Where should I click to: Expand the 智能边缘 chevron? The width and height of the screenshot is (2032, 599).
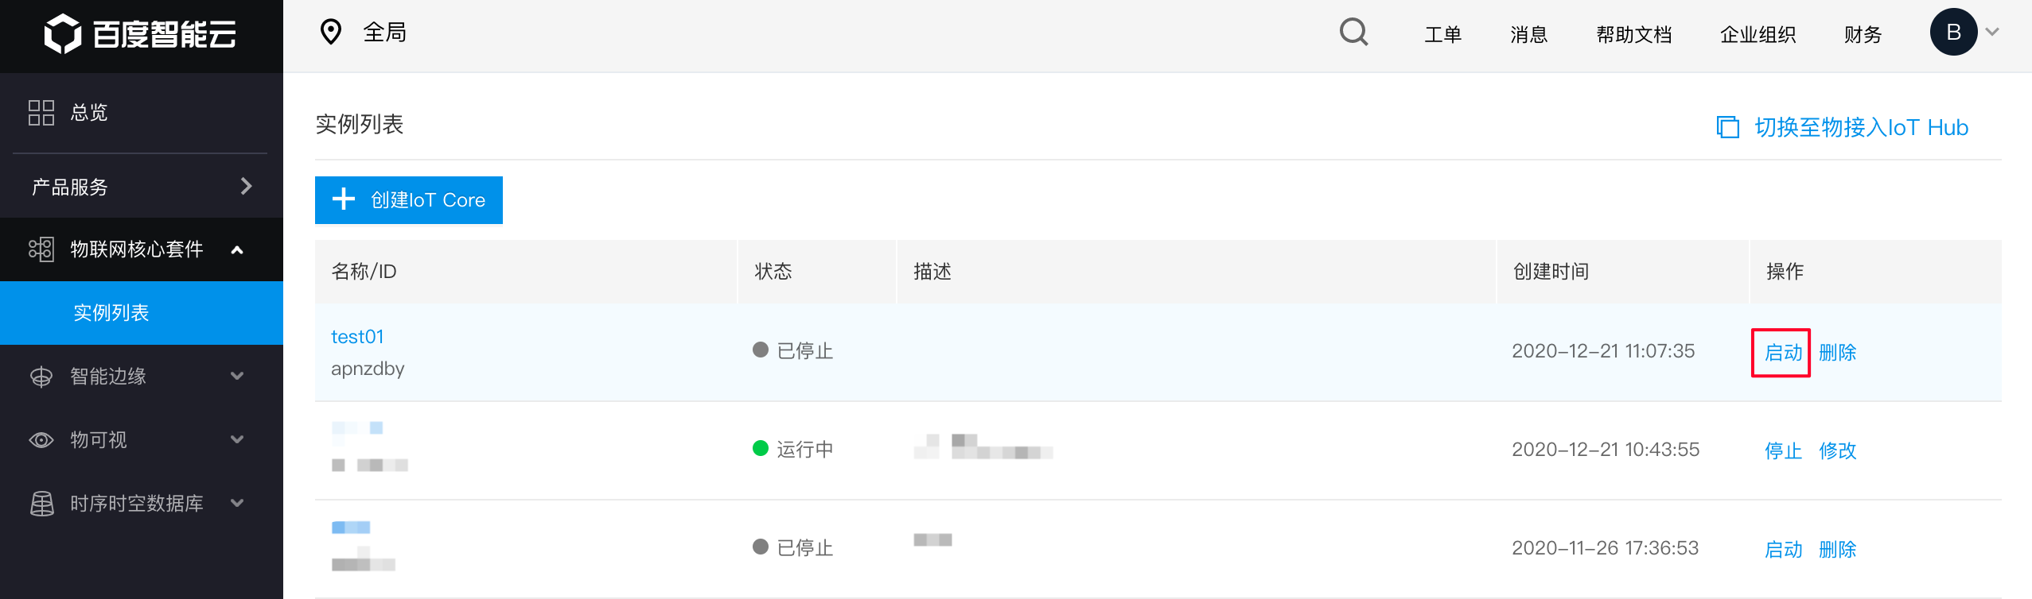(x=236, y=377)
